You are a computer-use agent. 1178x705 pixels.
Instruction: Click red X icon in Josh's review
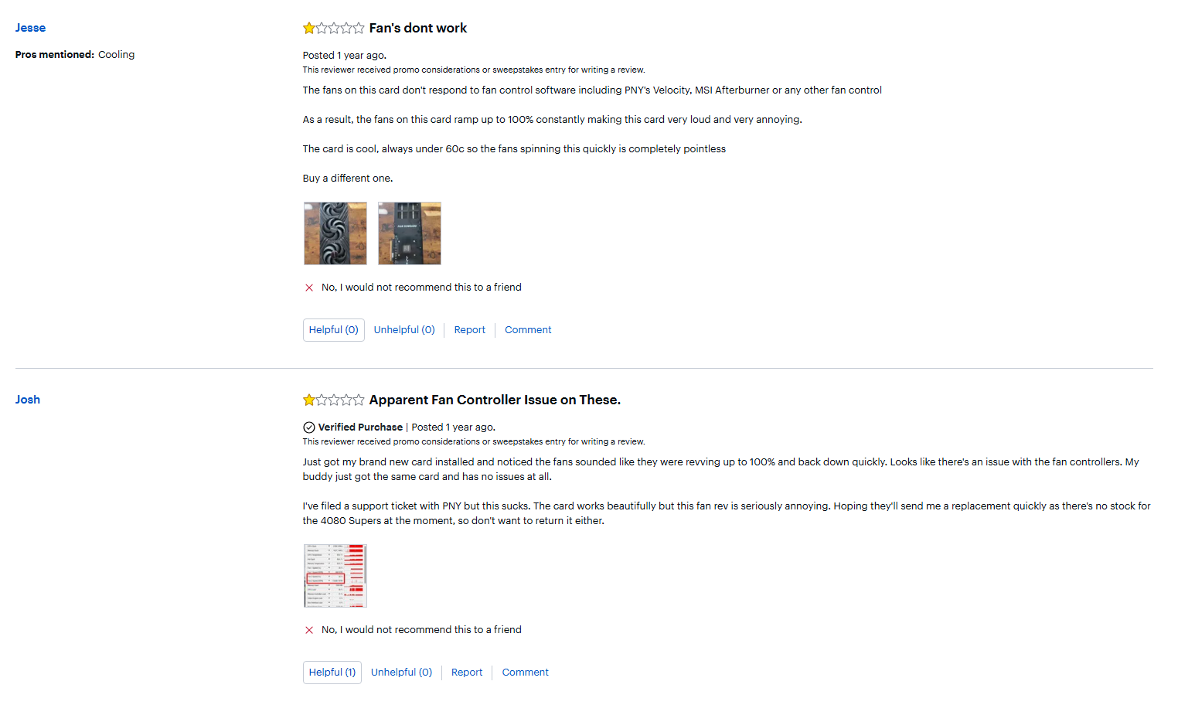309,630
